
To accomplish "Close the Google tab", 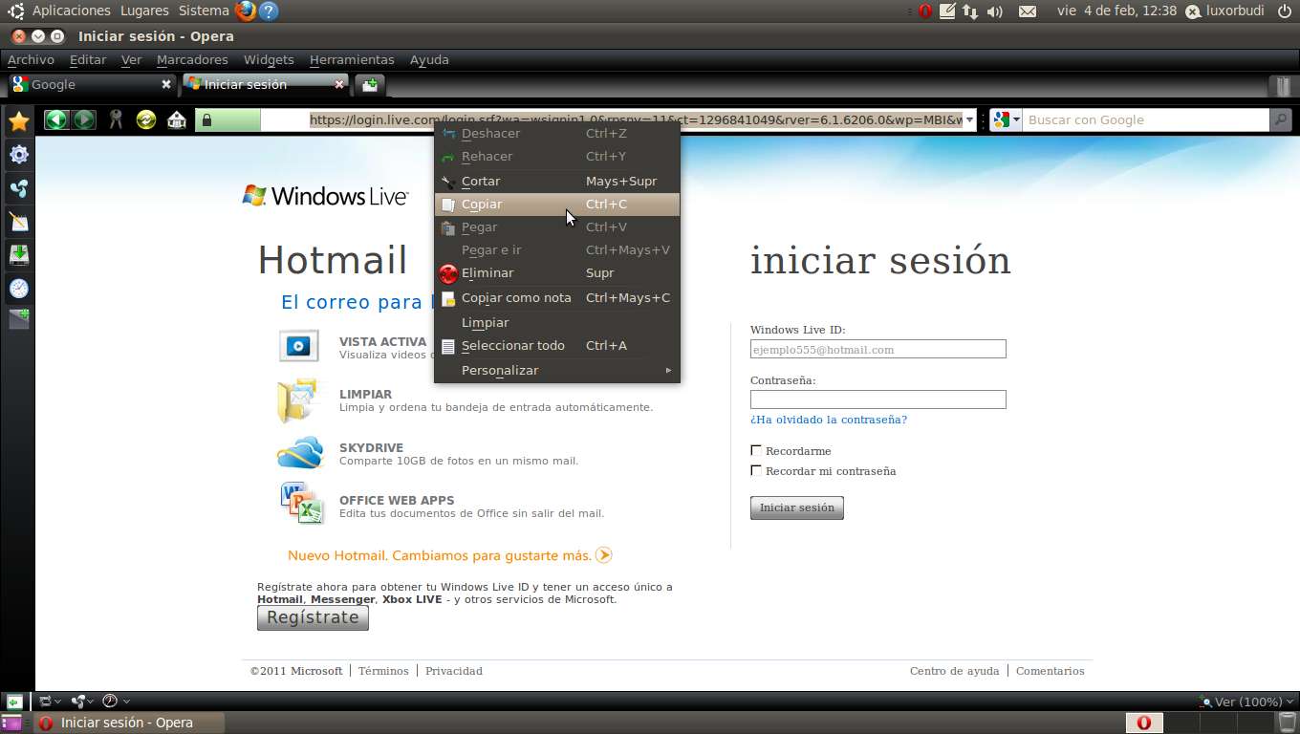I will [166, 84].
